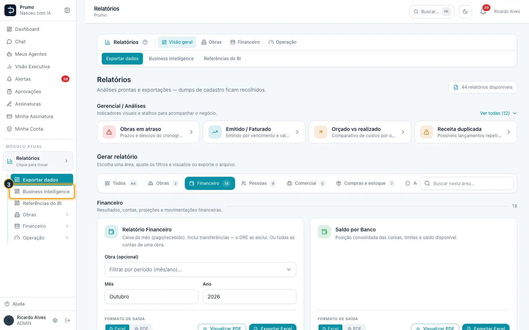This screenshot has height=330, width=529.
Task: Switch to the Visão geral tab
Action: pos(177,42)
